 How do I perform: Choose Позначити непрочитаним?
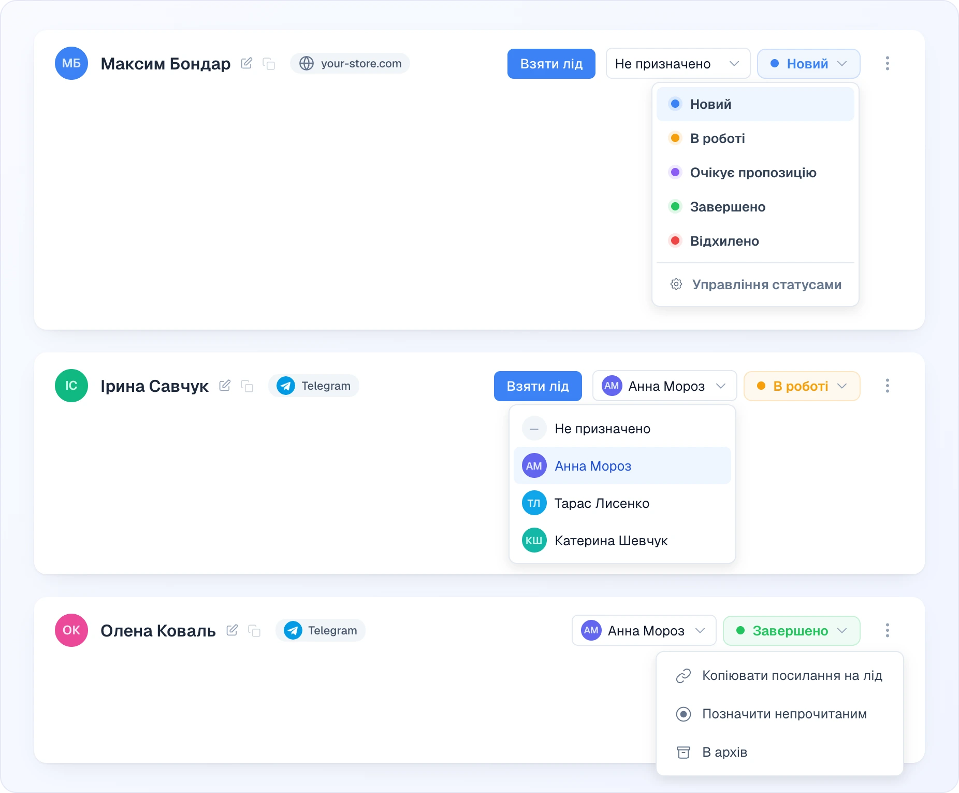(780, 714)
